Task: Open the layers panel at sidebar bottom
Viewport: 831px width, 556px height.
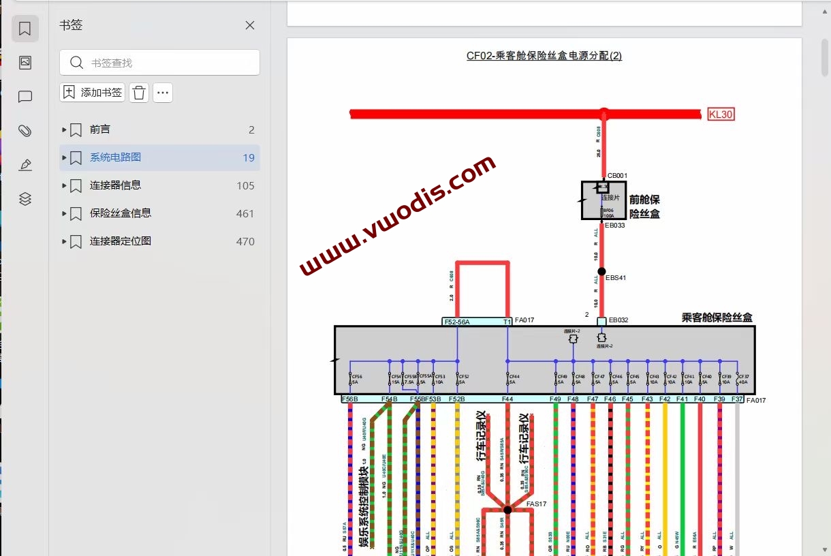Action: tap(25, 198)
